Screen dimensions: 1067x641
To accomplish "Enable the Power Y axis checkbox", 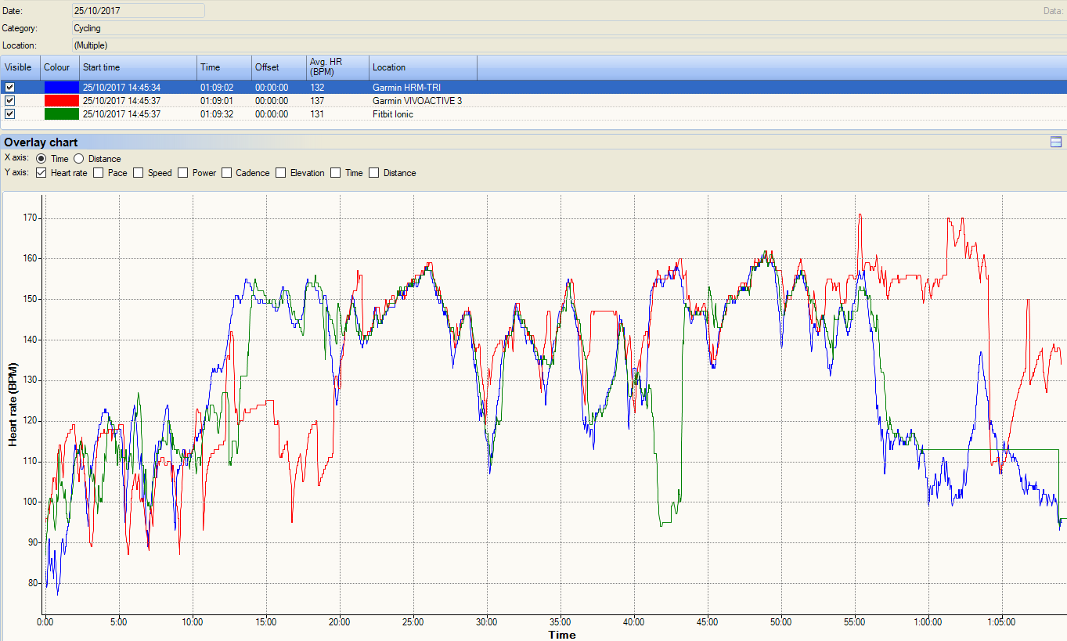I will click(183, 173).
